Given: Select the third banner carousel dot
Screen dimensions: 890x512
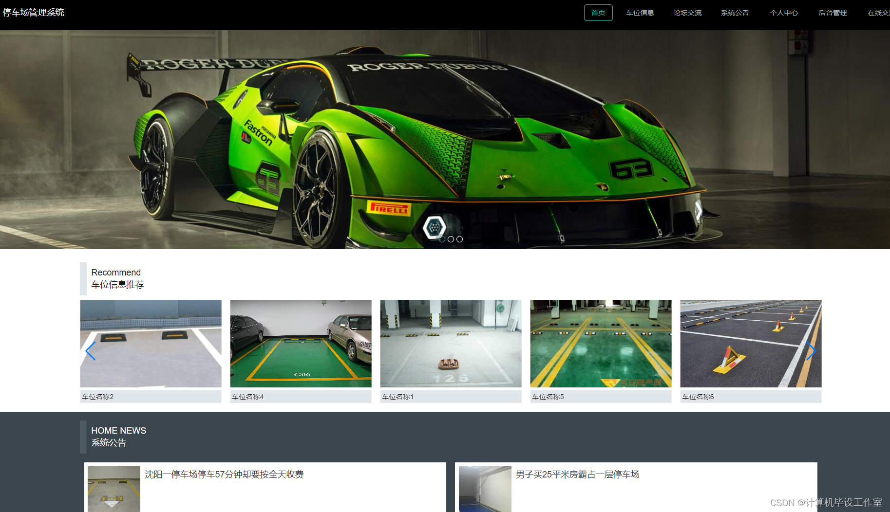Looking at the screenshot, I should coord(459,239).
